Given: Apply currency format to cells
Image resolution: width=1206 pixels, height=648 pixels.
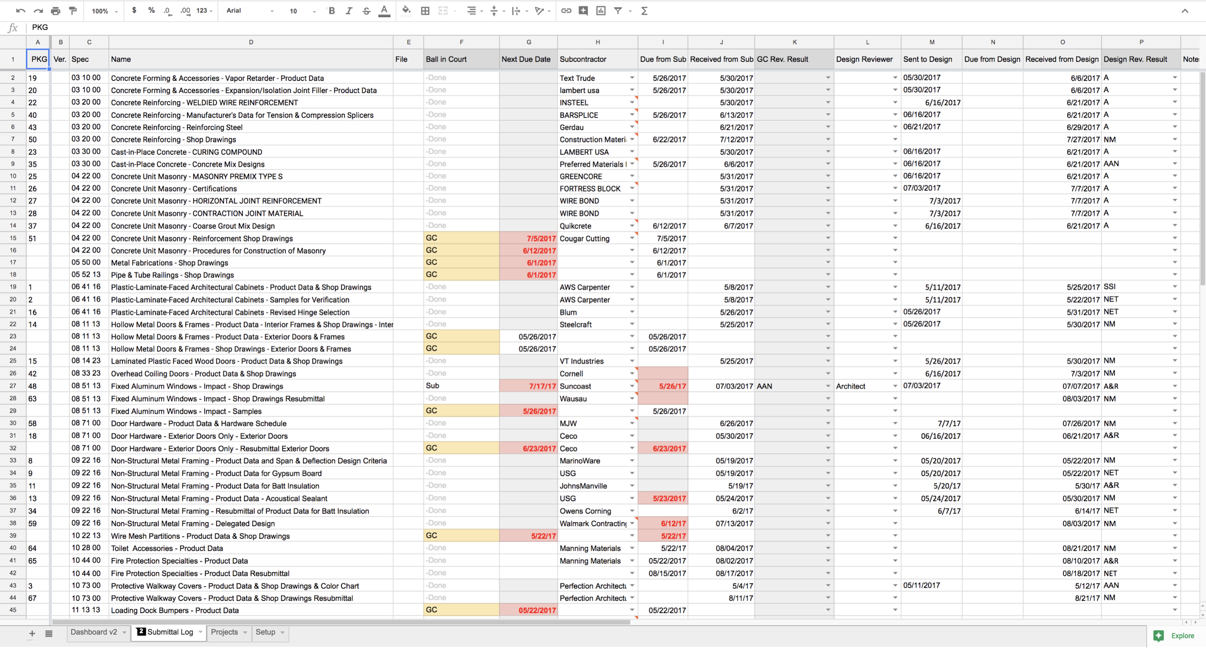Looking at the screenshot, I should coord(135,10).
